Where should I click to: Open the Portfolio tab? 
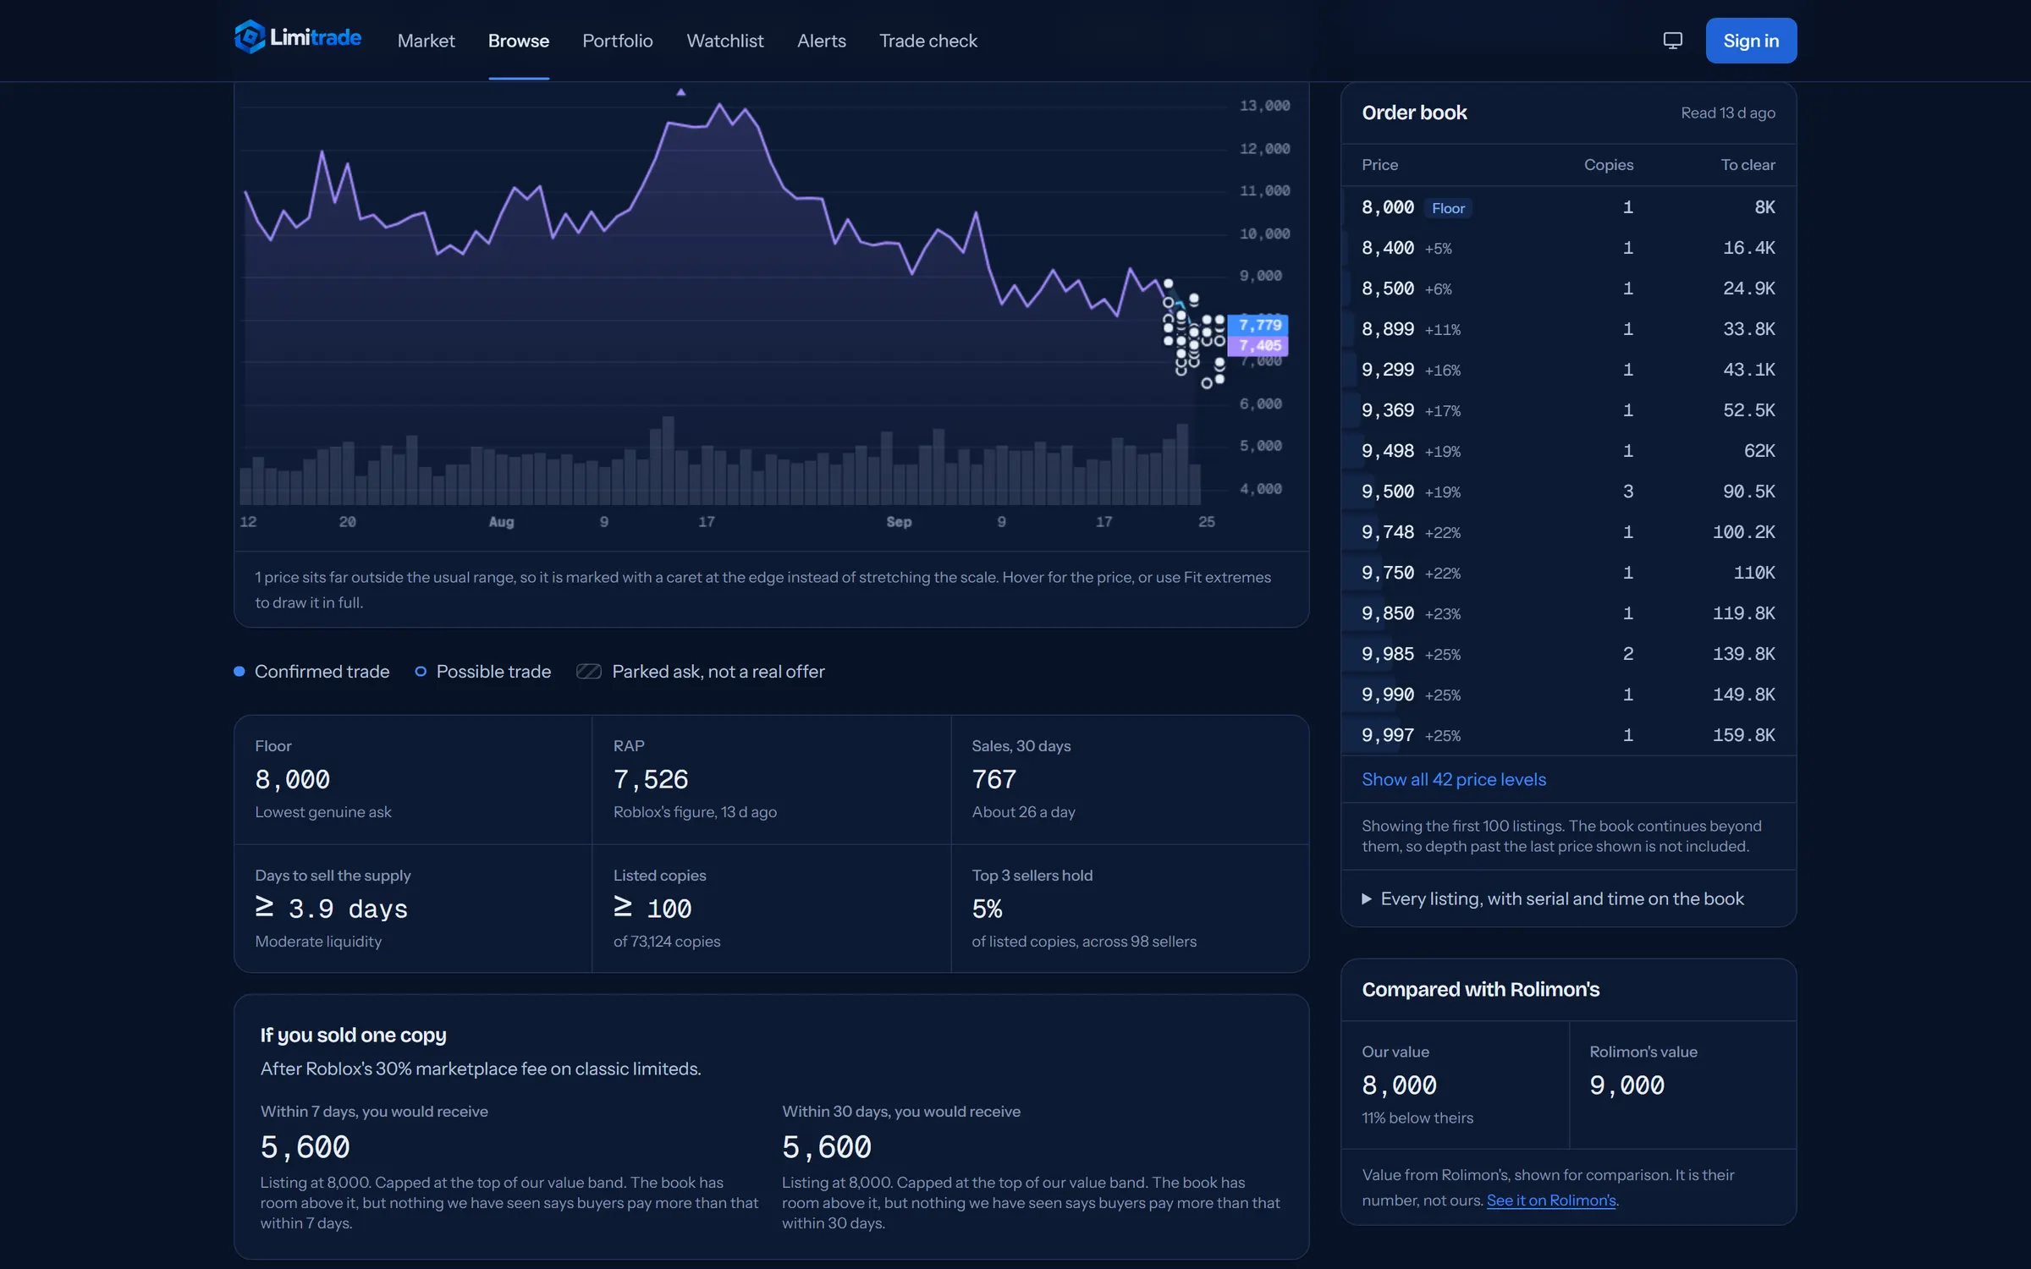click(618, 41)
